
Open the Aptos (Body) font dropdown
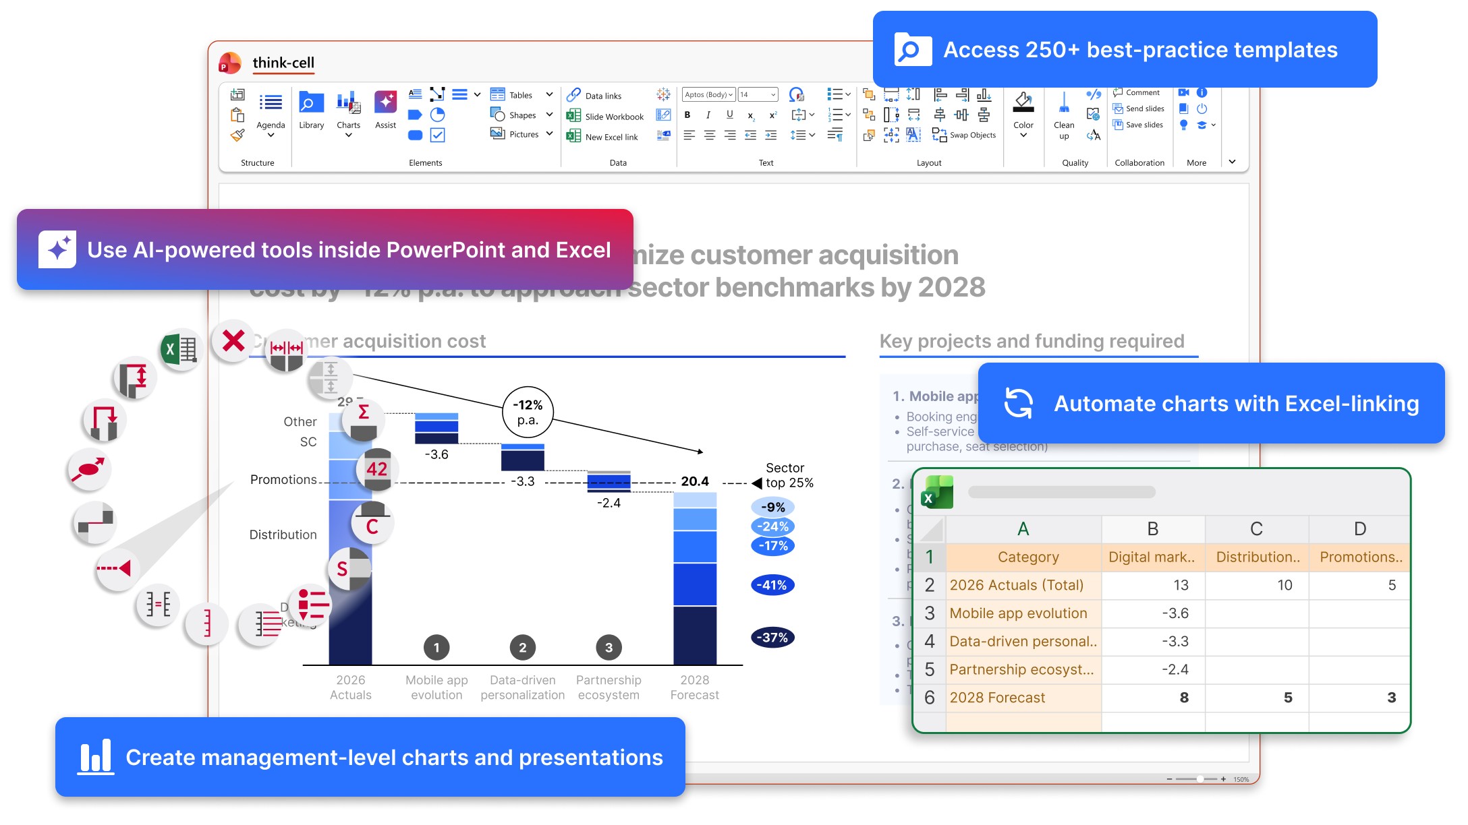tap(709, 94)
